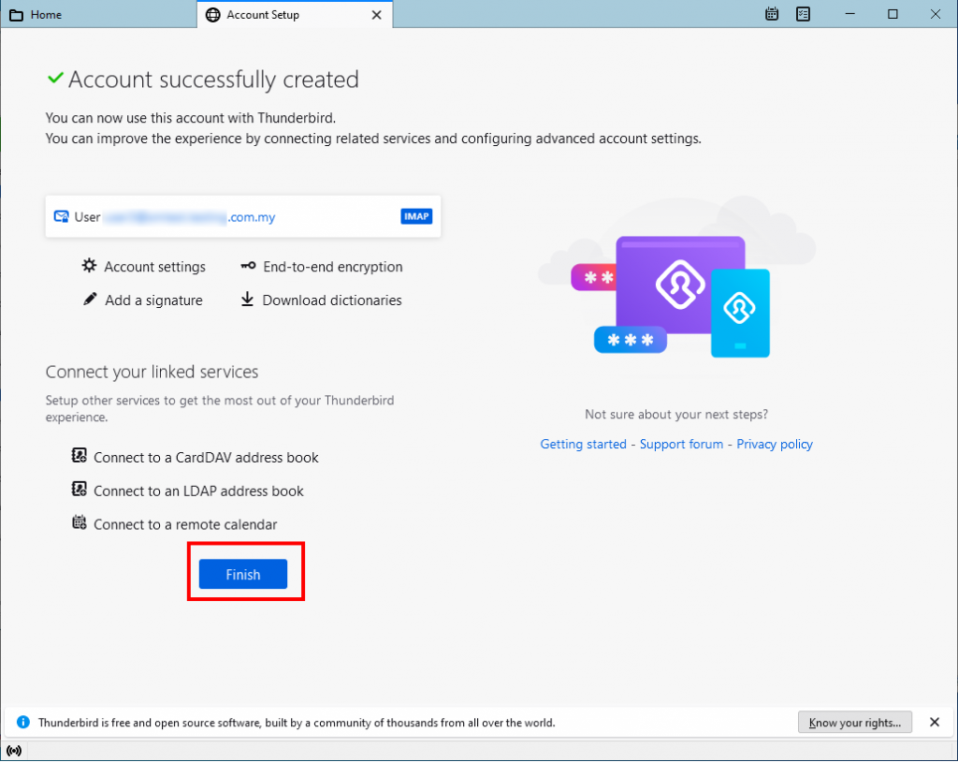Screen dimensions: 958x762
Task: Click the IMAP badge
Action: click(416, 216)
